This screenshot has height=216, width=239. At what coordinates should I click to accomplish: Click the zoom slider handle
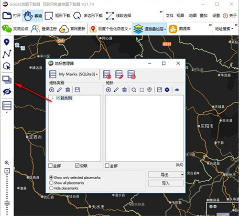tap(7, 203)
